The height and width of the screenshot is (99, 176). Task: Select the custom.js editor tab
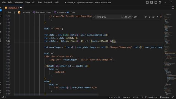[x=13, y=8]
